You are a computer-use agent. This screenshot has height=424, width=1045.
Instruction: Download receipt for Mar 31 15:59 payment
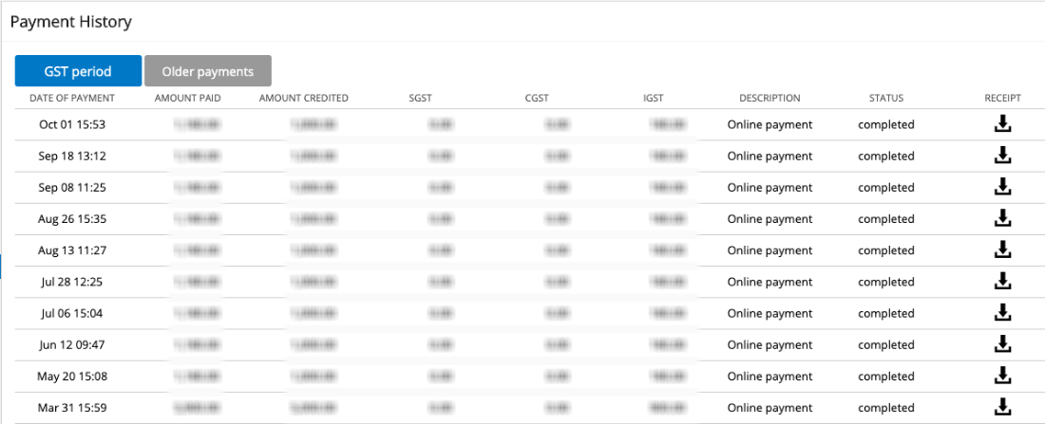click(1002, 407)
